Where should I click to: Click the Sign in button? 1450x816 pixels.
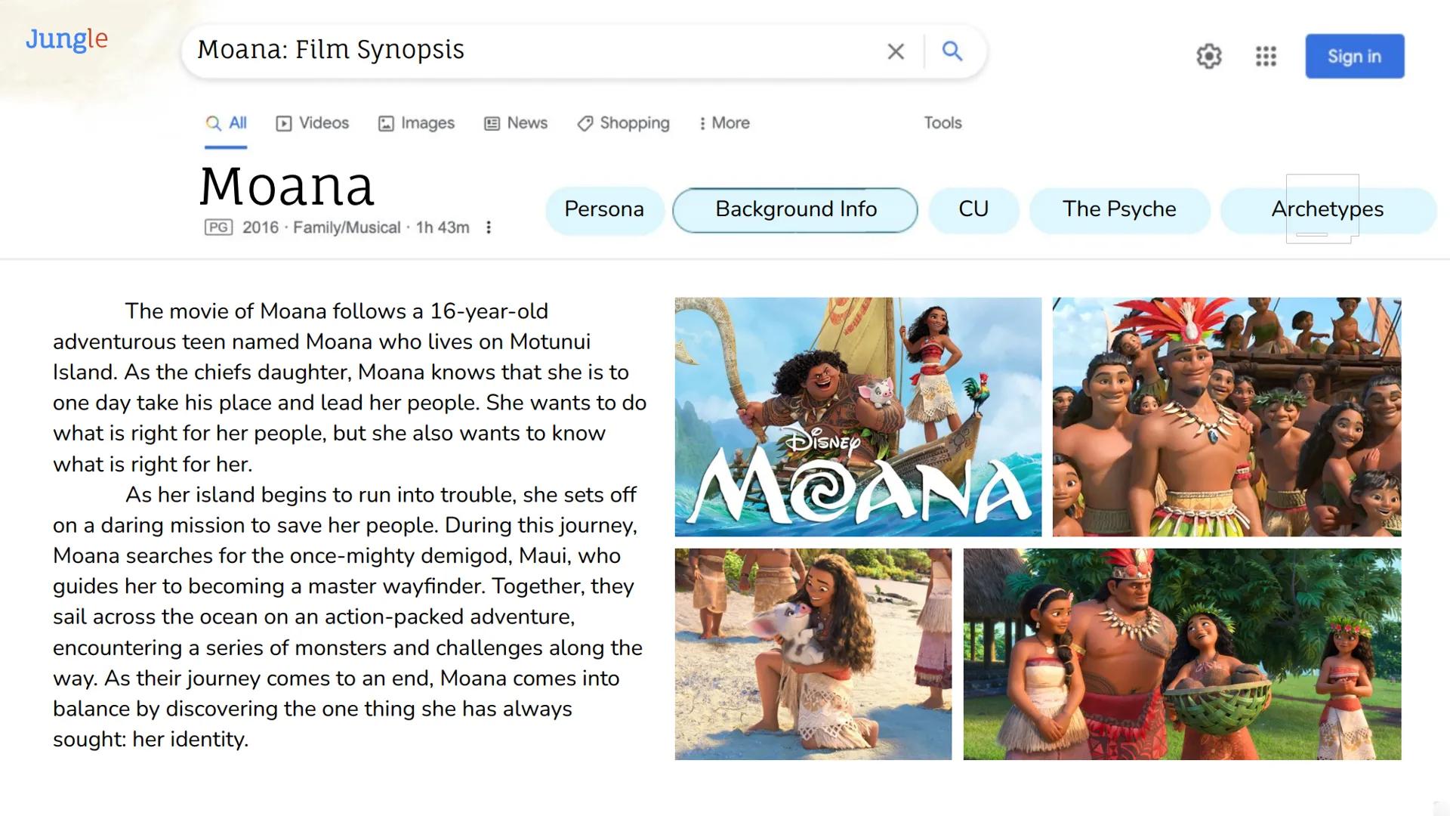click(1354, 56)
